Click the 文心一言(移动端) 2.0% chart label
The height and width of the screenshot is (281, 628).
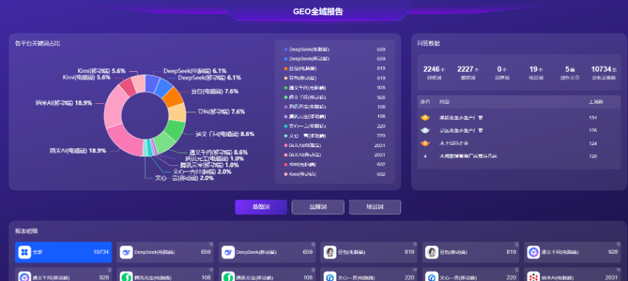184,178
